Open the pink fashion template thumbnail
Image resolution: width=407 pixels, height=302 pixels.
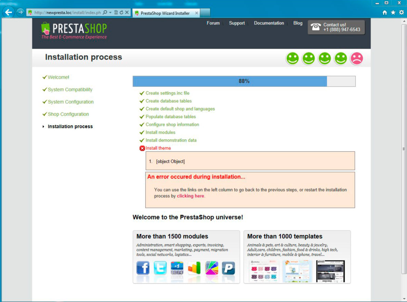(263, 271)
